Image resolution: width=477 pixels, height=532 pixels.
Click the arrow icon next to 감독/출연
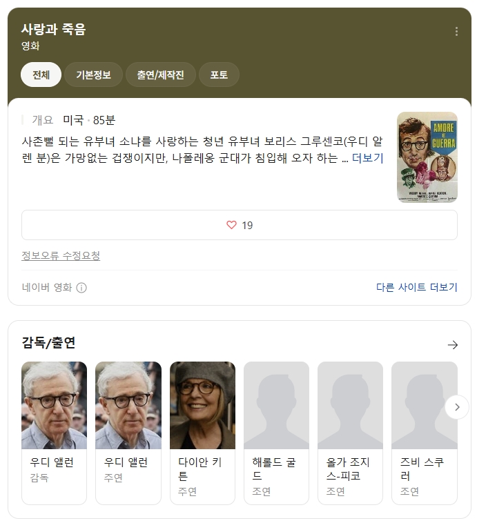452,344
